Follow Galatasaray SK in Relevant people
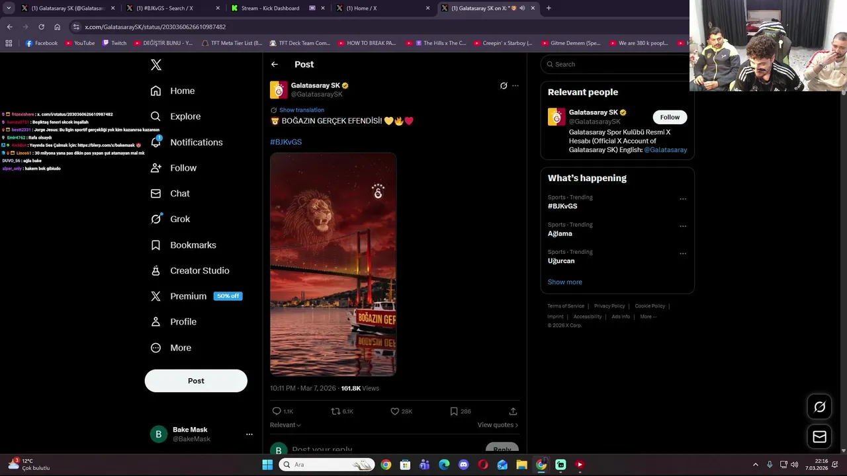This screenshot has height=476, width=847. tap(670, 117)
